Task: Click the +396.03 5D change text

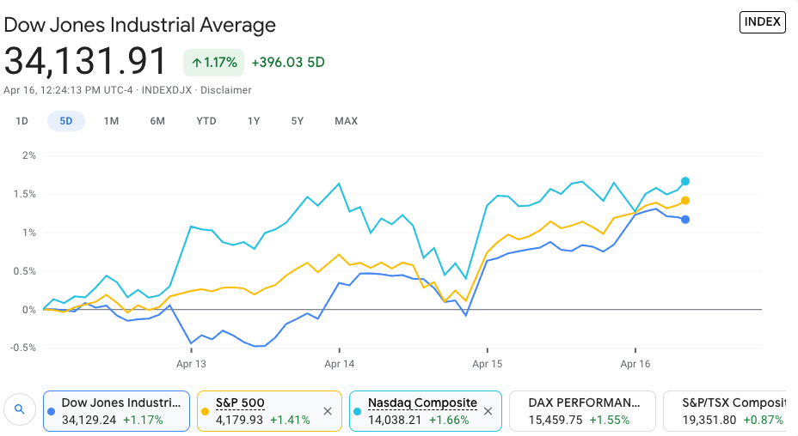Action: 288,63
